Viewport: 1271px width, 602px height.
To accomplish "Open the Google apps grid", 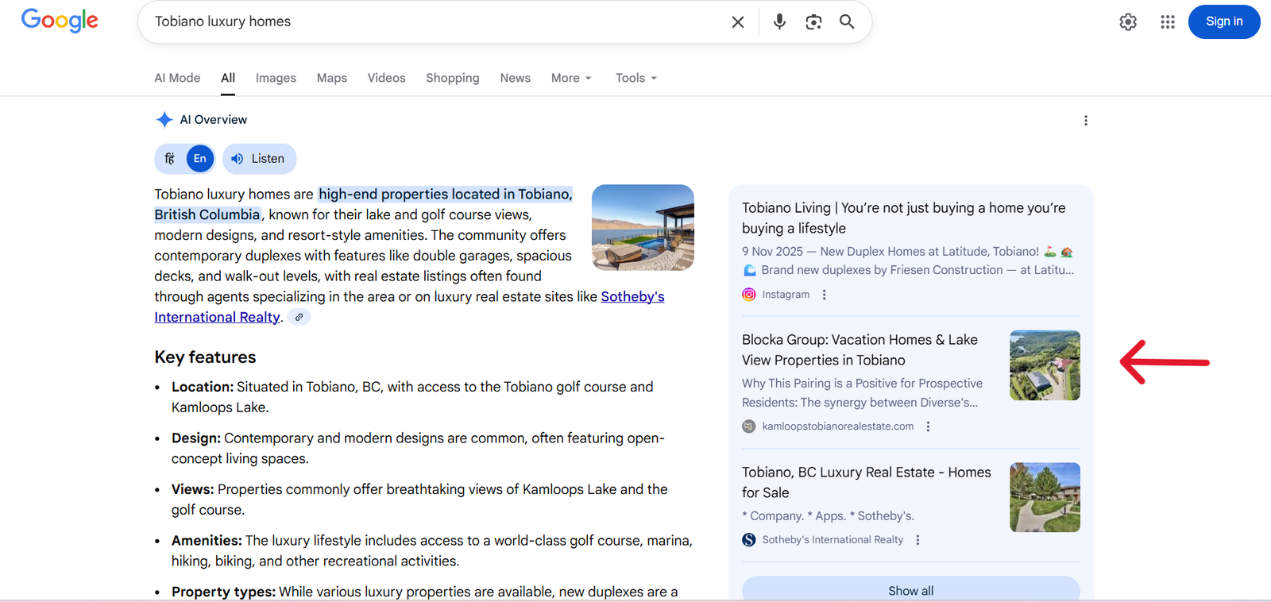I will click(x=1167, y=22).
